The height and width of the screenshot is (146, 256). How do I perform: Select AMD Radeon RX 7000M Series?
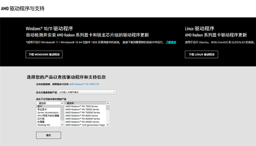pos(83,113)
